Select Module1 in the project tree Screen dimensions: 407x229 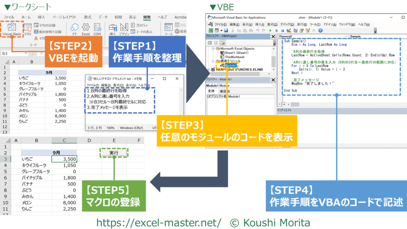[x=230, y=65]
